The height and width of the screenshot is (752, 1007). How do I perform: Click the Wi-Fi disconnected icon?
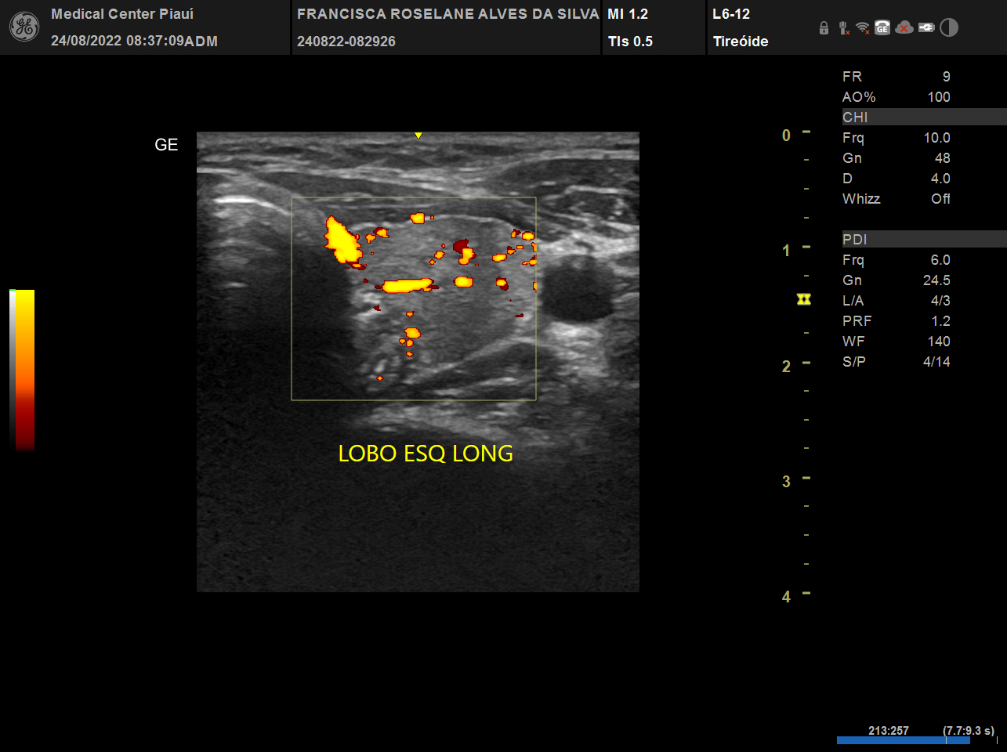click(863, 28)
